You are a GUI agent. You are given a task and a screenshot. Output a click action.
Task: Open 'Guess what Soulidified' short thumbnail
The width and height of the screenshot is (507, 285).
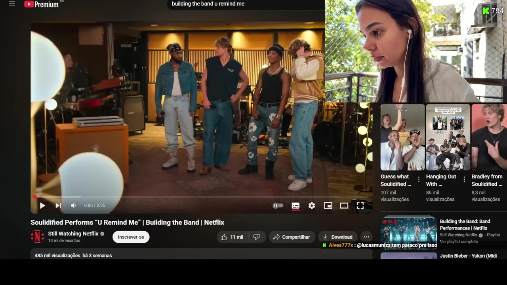click(x=402, y=137)
